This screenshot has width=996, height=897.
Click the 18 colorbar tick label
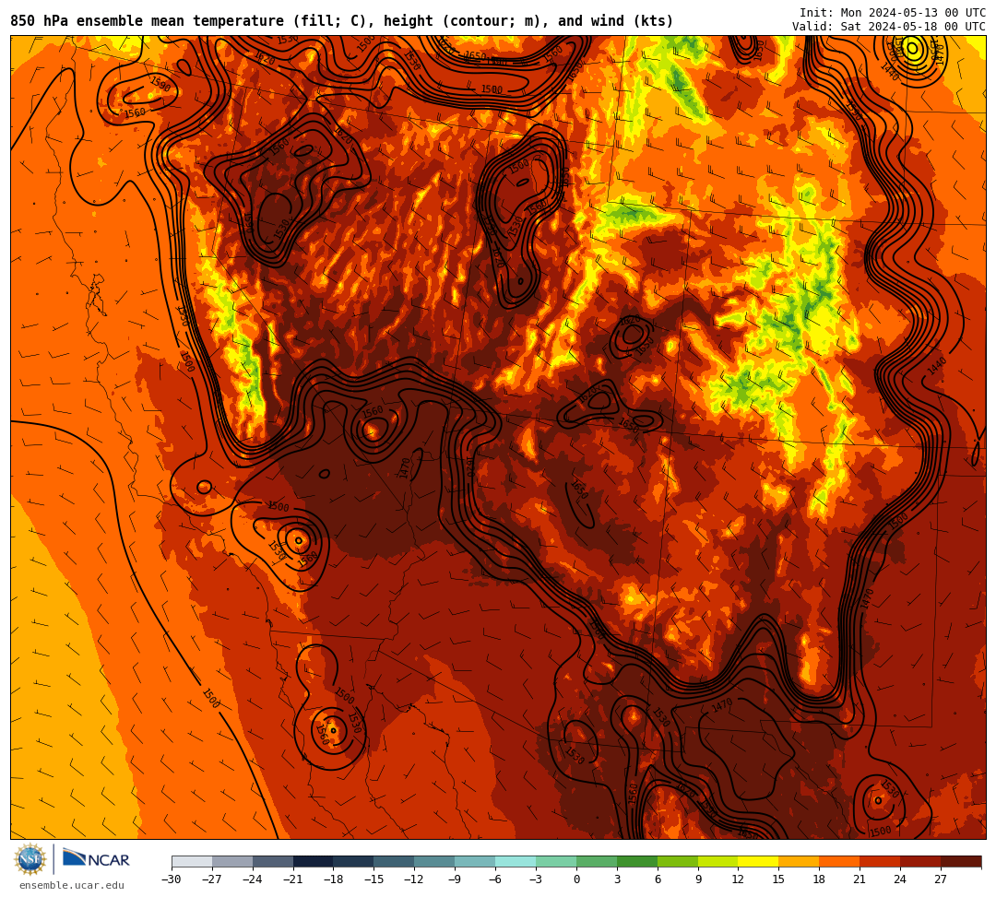click(820, 879)
